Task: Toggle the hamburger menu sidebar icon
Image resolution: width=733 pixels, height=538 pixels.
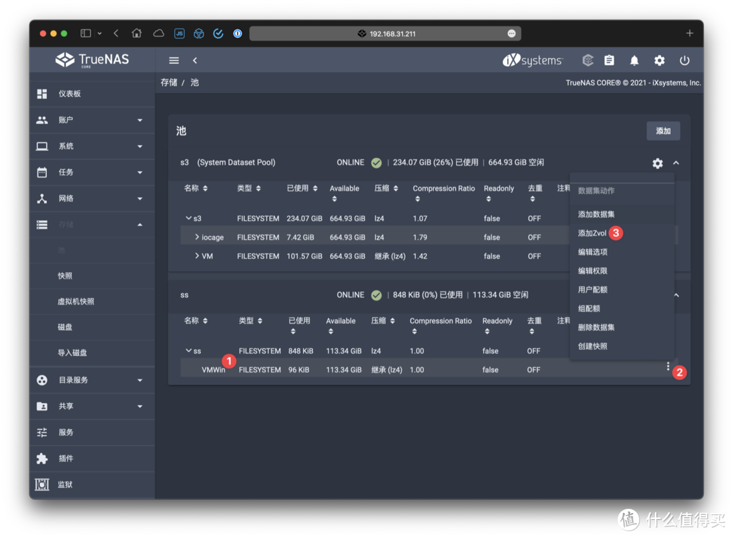Action: [174, 60]
